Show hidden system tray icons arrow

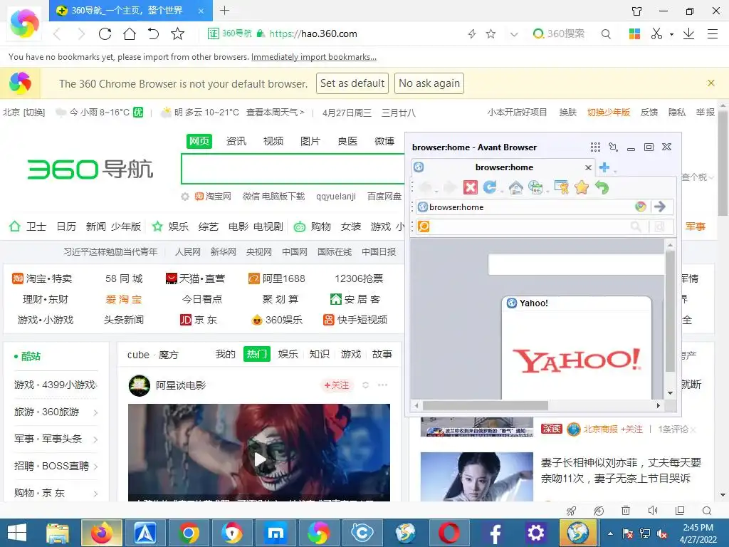pos(610,533)
